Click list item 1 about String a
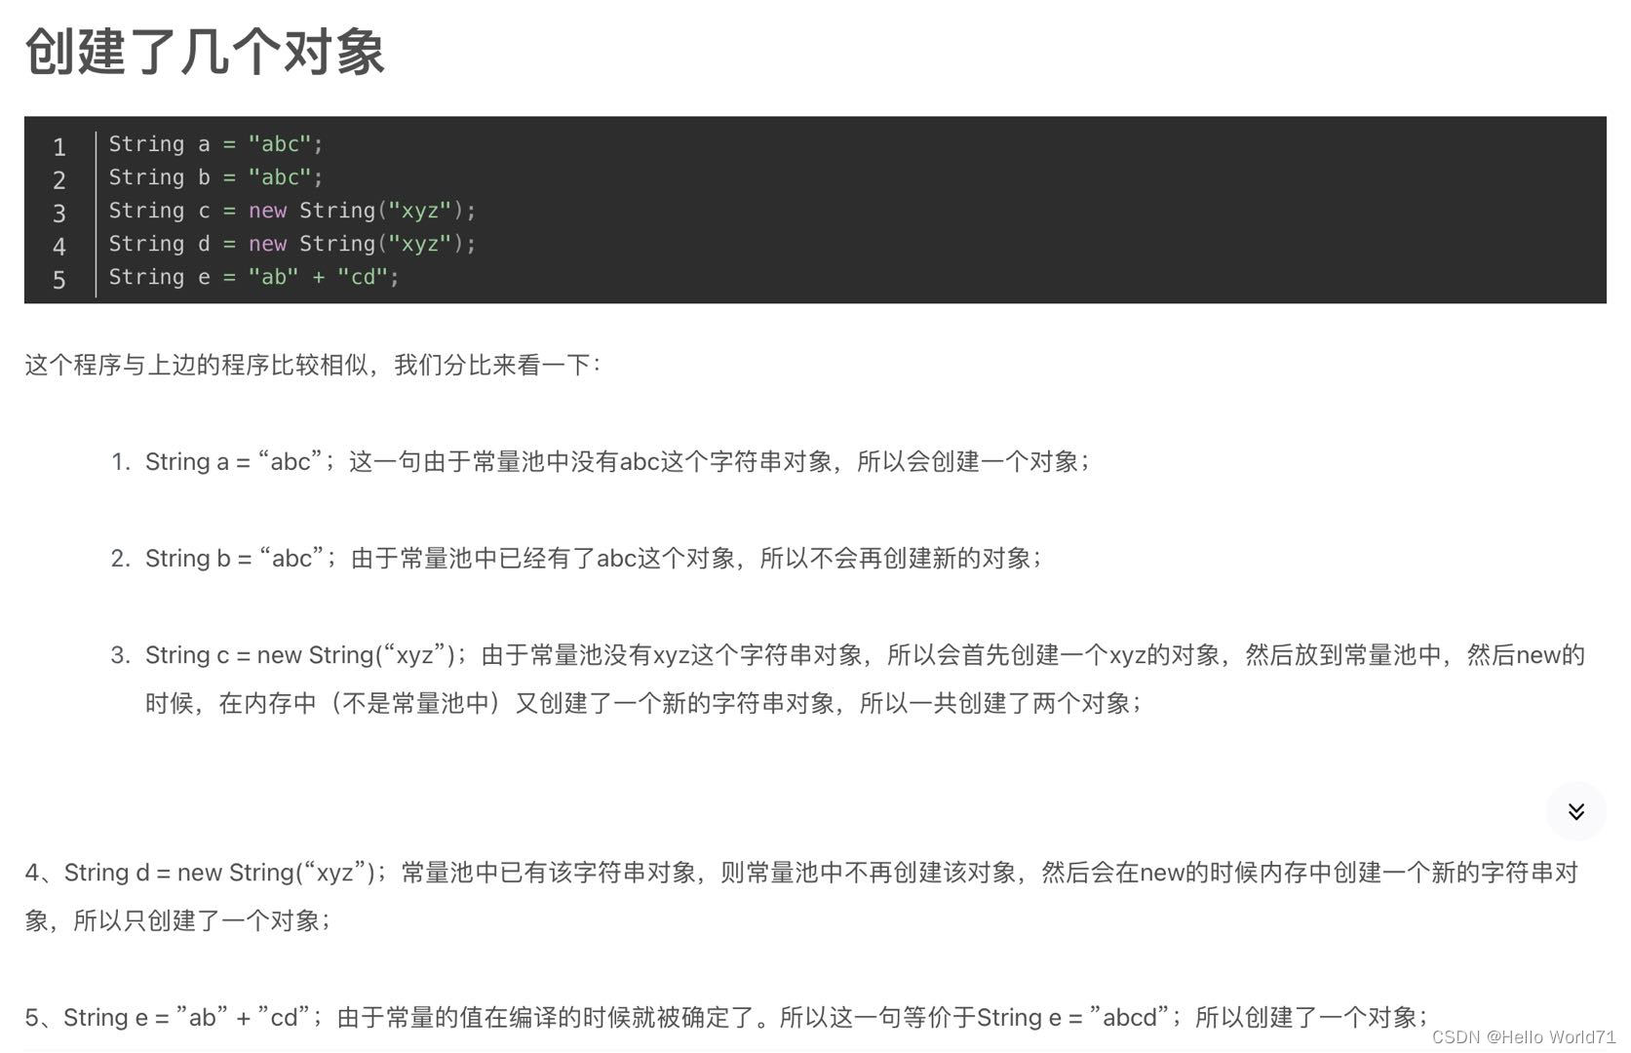This screenshot has height=1053, width=1631. point(601,461)
